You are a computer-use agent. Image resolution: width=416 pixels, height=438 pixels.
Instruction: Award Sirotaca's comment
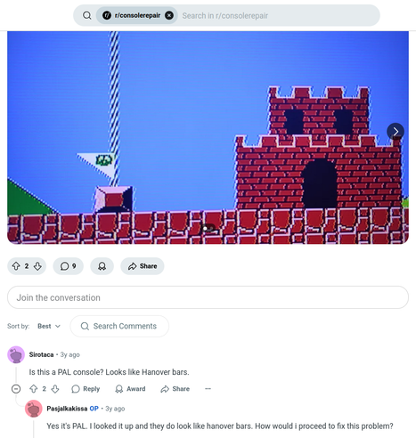coord(130,389)
